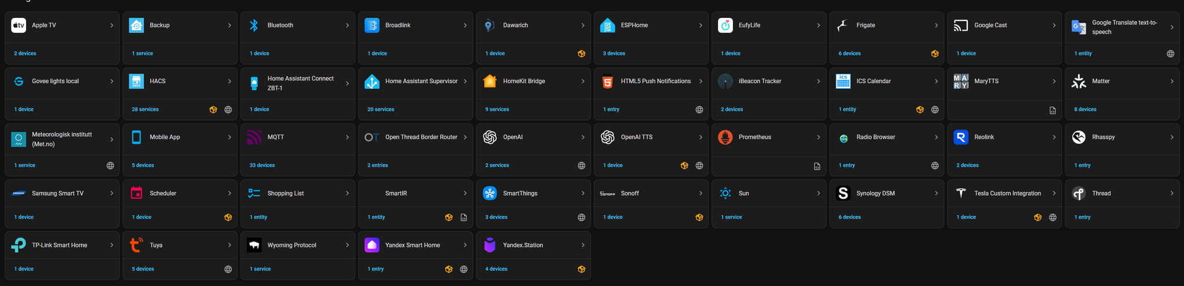Click the Bluetooth integration icon
Viewport: 1184px width, 286px height.
[254, 25]
